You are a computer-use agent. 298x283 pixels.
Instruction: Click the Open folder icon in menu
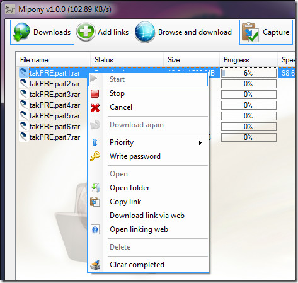(96, 188)
